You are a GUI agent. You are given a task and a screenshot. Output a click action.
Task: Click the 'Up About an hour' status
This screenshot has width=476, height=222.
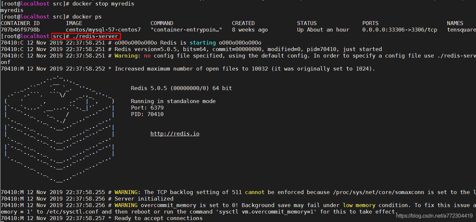323,30
